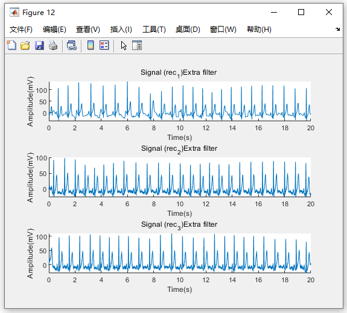The height and width of the screenshot is (313, 347).
Task: Open the Property Inspector panel icon
Action: tap(137, 45)
